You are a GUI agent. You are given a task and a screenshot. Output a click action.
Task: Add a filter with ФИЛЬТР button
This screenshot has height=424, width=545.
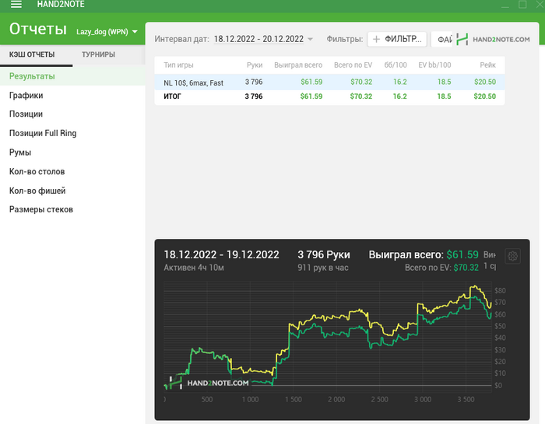tap(397, 39)
